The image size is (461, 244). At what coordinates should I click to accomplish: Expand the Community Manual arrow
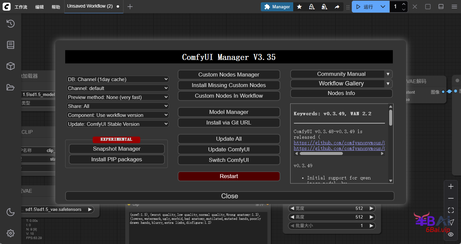coord(388,74)
